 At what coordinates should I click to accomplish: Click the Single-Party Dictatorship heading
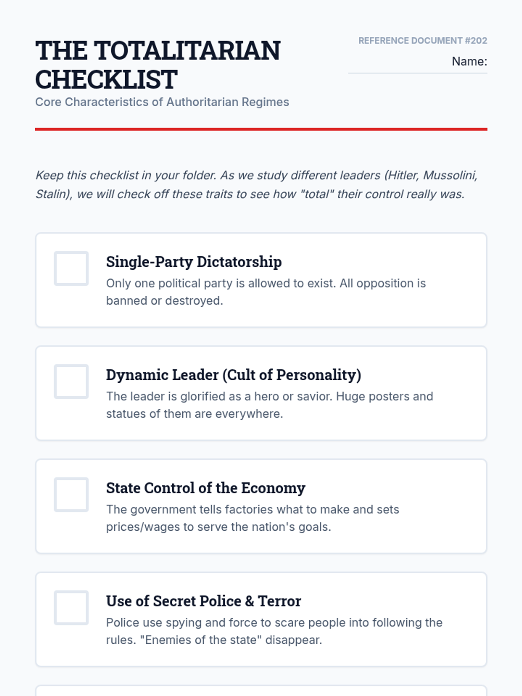pos(194,262)
